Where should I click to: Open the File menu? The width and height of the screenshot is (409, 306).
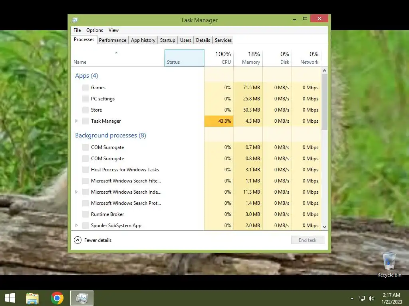(x=77, y=30)
